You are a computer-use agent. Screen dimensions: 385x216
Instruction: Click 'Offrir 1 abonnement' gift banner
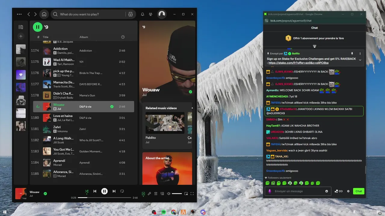click(x=315, y=38)
